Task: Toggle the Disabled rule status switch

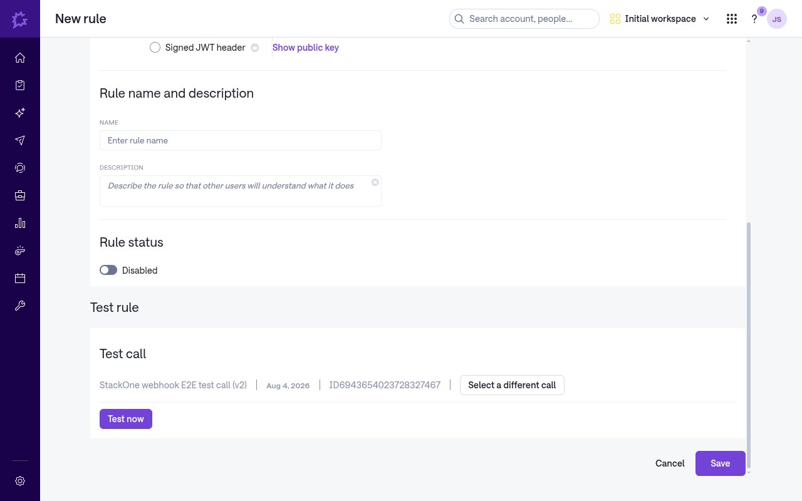Action: tap(108, 270)
